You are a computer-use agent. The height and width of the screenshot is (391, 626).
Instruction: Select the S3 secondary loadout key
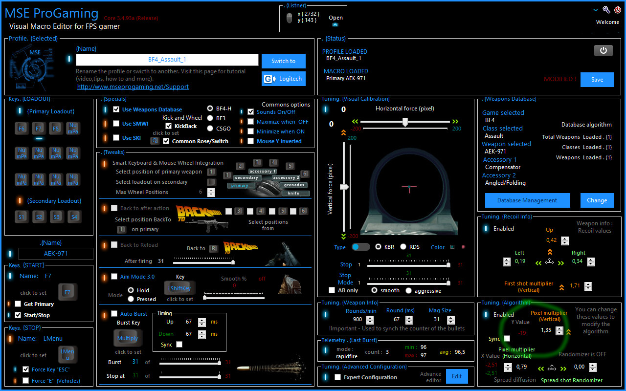tap(56, 217)
